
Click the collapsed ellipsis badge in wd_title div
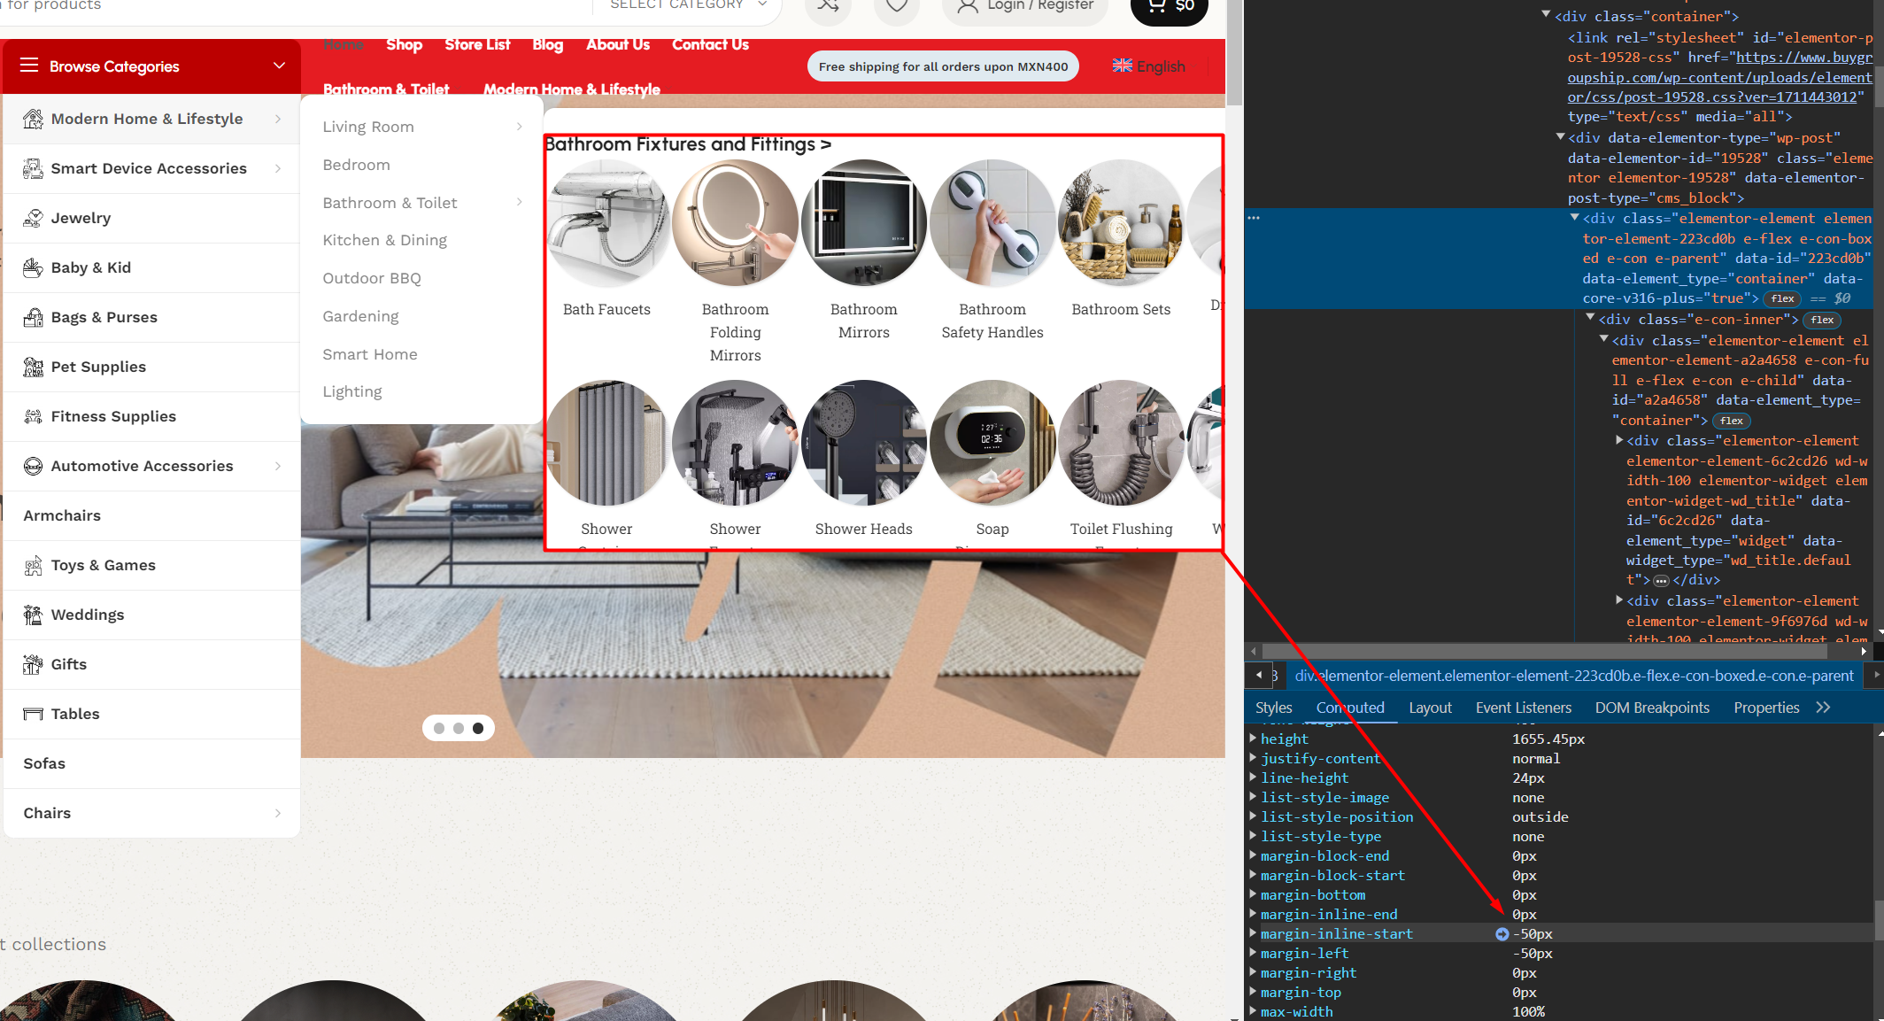pyautogui.click(x=1661, y=581)
